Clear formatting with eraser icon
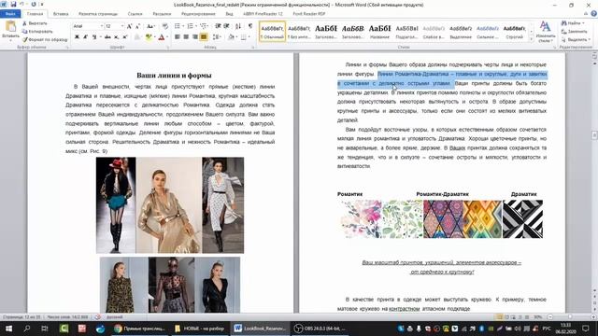598x336 pixels. coord(164,26)
